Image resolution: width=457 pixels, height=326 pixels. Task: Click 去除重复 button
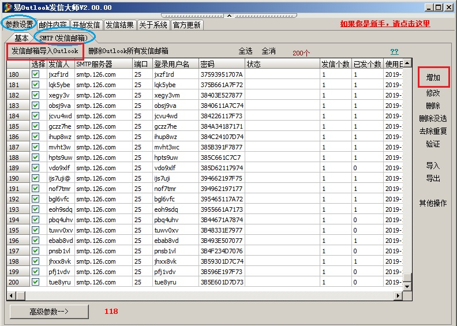click(x=433, y=131)
